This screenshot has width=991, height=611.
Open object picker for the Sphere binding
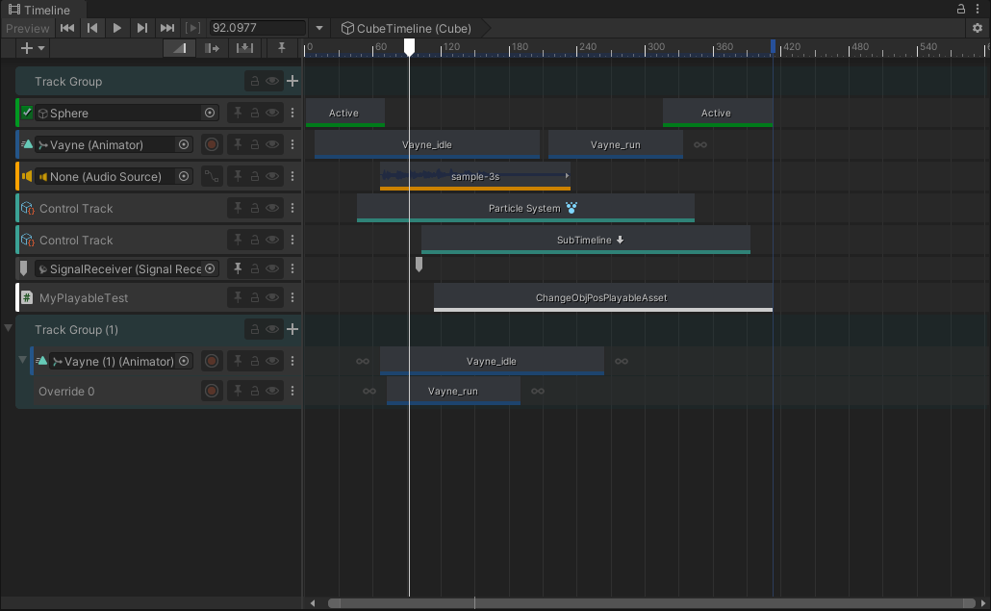[210, 114]
